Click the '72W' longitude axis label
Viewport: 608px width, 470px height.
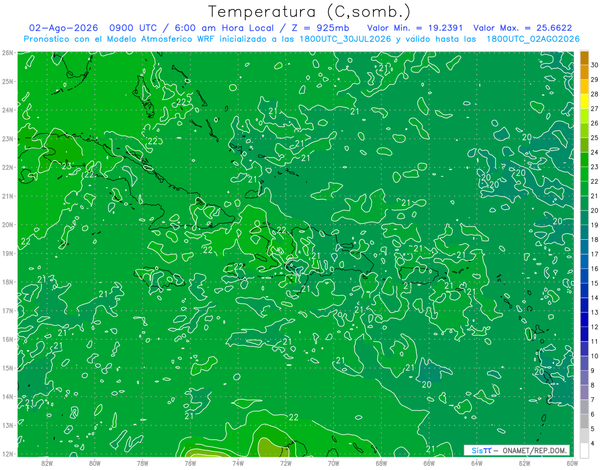tap(286, 463)
